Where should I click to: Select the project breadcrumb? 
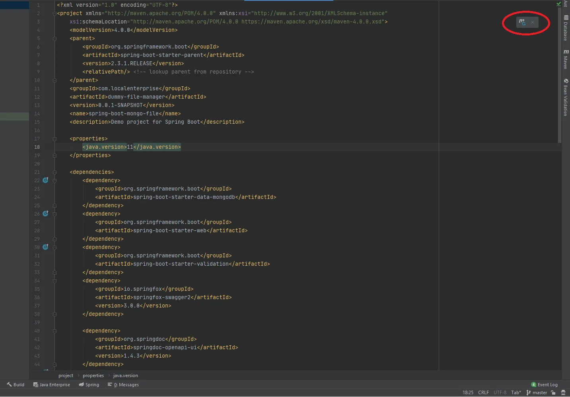coord(66,376)
